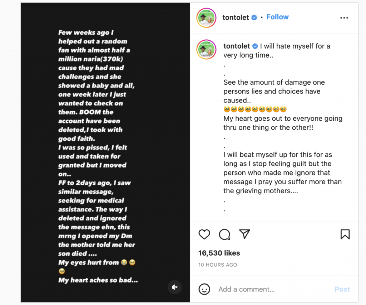Open the tontolet username in header
This screenshot has height=305, width=366.
pyautogui.click(x=236, y=17)
